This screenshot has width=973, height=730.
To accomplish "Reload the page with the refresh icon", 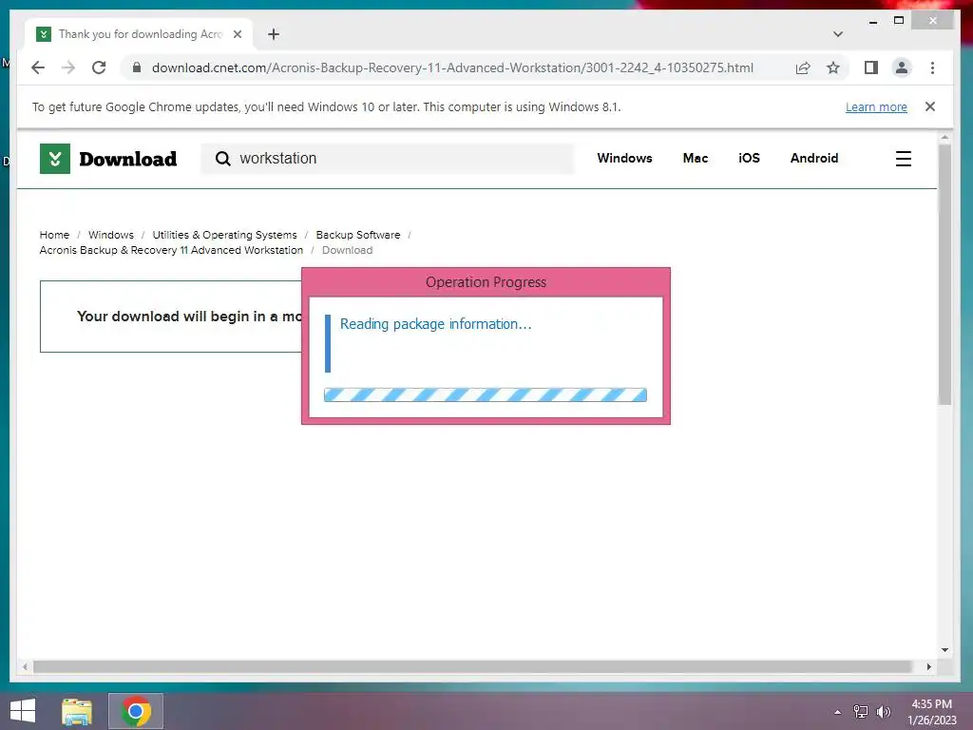I will pyautogui.click(x=99, y=67).
